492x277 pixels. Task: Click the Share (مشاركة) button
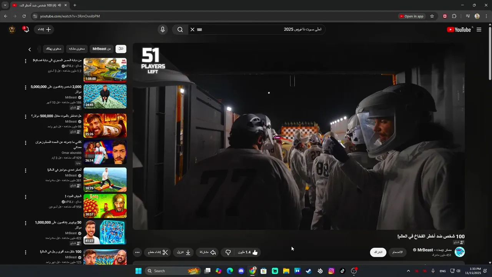coord(208,252)
